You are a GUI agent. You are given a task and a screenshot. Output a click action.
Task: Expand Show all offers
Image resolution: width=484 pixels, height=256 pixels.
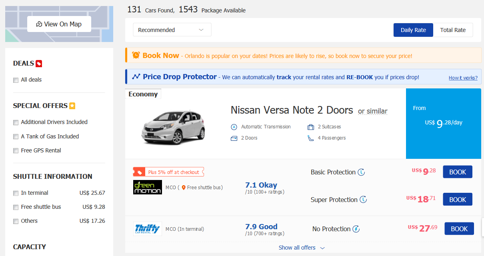[302, 248]
